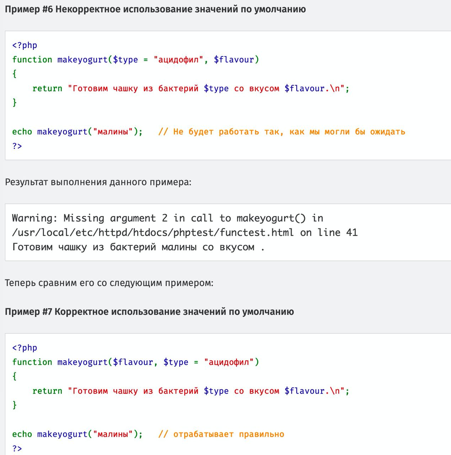Click the "echo" keyword in Example 6 code
Screen dimensions: 451x455
tap(22, 132)
